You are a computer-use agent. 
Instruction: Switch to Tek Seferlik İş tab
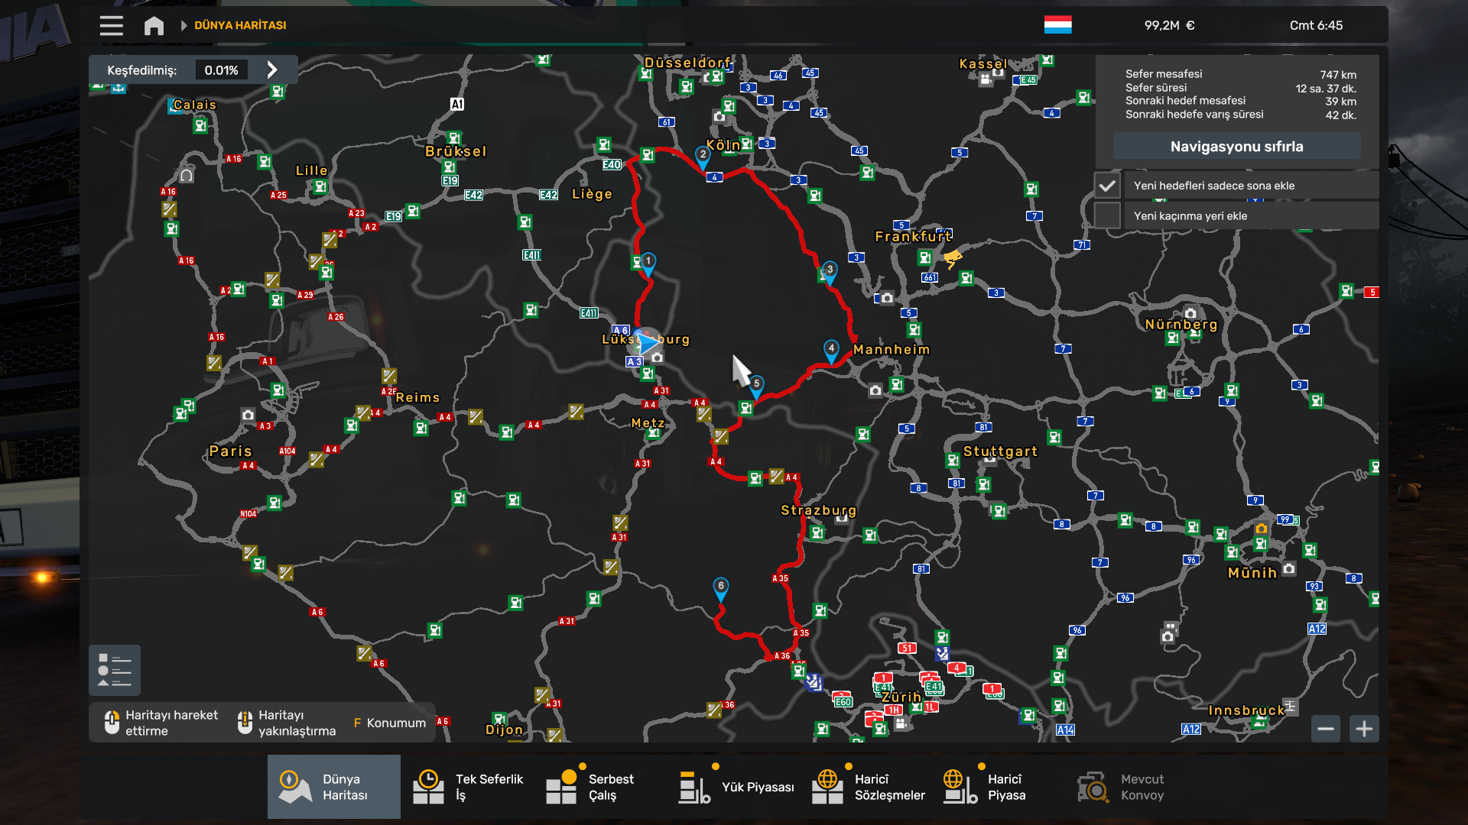(468, 787)
